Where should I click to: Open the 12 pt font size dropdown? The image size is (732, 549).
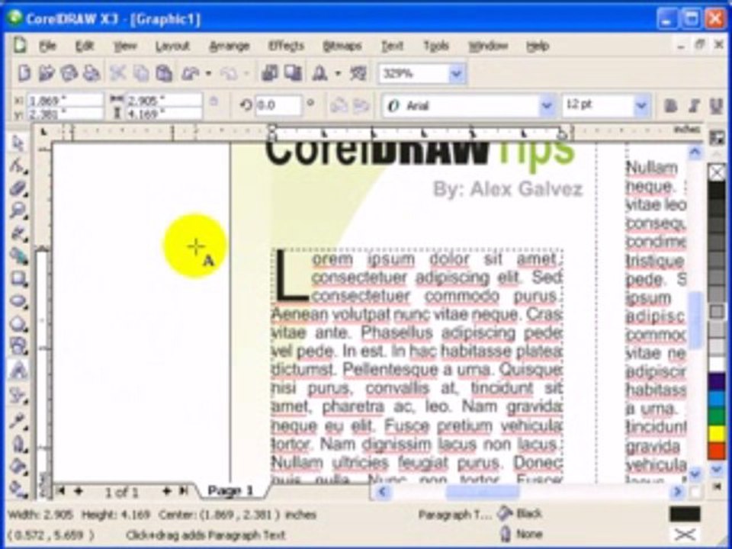coord(641,106)
